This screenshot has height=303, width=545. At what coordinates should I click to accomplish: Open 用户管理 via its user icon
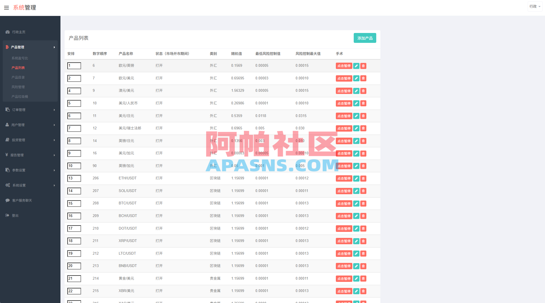(7, 124)
